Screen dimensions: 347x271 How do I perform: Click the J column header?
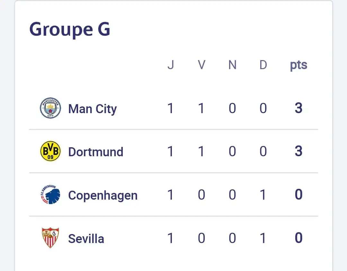coord(171,65)
